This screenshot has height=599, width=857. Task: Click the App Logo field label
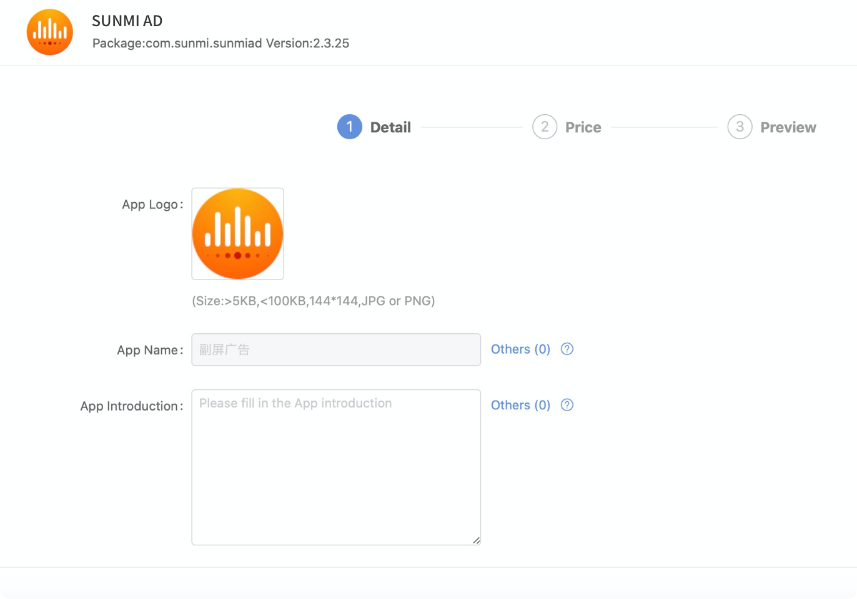tap(152, 205)
